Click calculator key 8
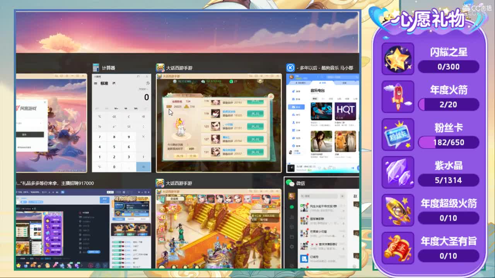This screenshot has width=495, height=278. click(114, 137)
